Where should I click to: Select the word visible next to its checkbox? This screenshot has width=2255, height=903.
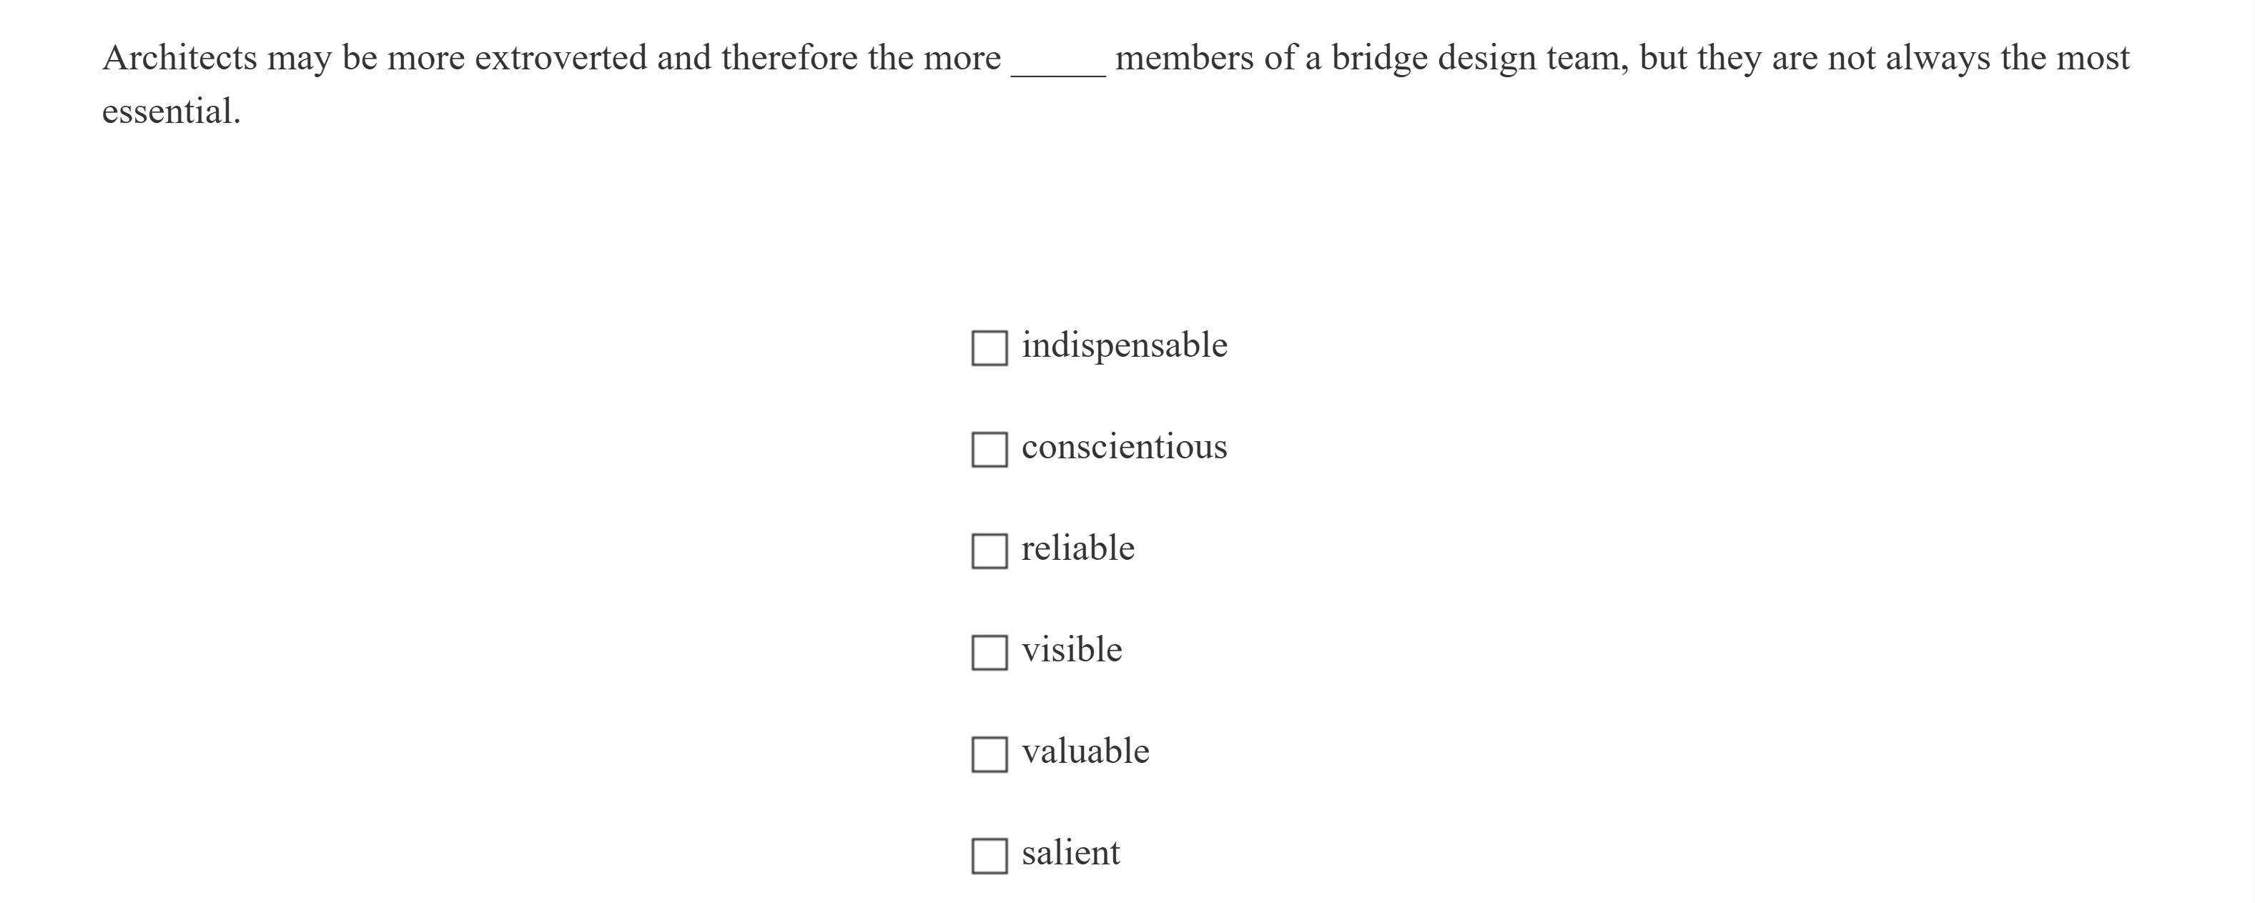click(x=1072, y=649)
